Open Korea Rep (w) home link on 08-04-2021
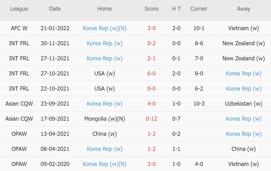The width and height of the screenshot is (271, 171). 104,149
